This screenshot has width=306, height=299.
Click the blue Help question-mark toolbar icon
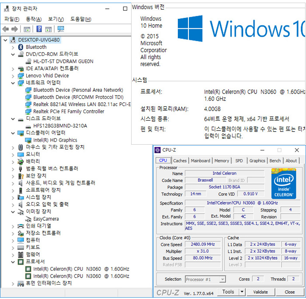[39, 29]
